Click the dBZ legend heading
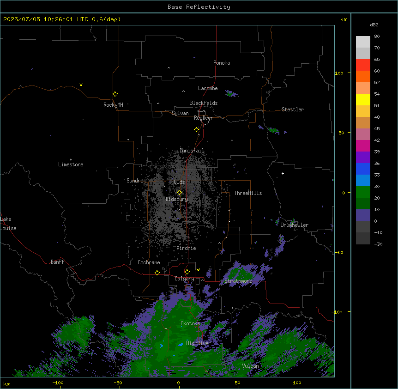 (374, 24)
